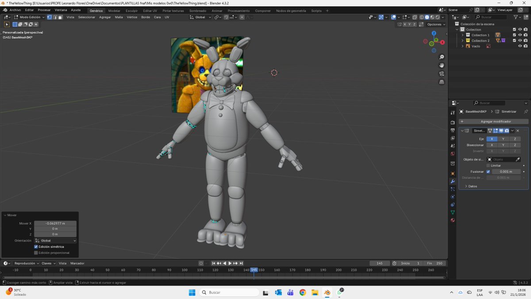This screenshot has width=531, height=299.
Task: Switch perspective/orthographic grid icon
Action: point(442,82)
